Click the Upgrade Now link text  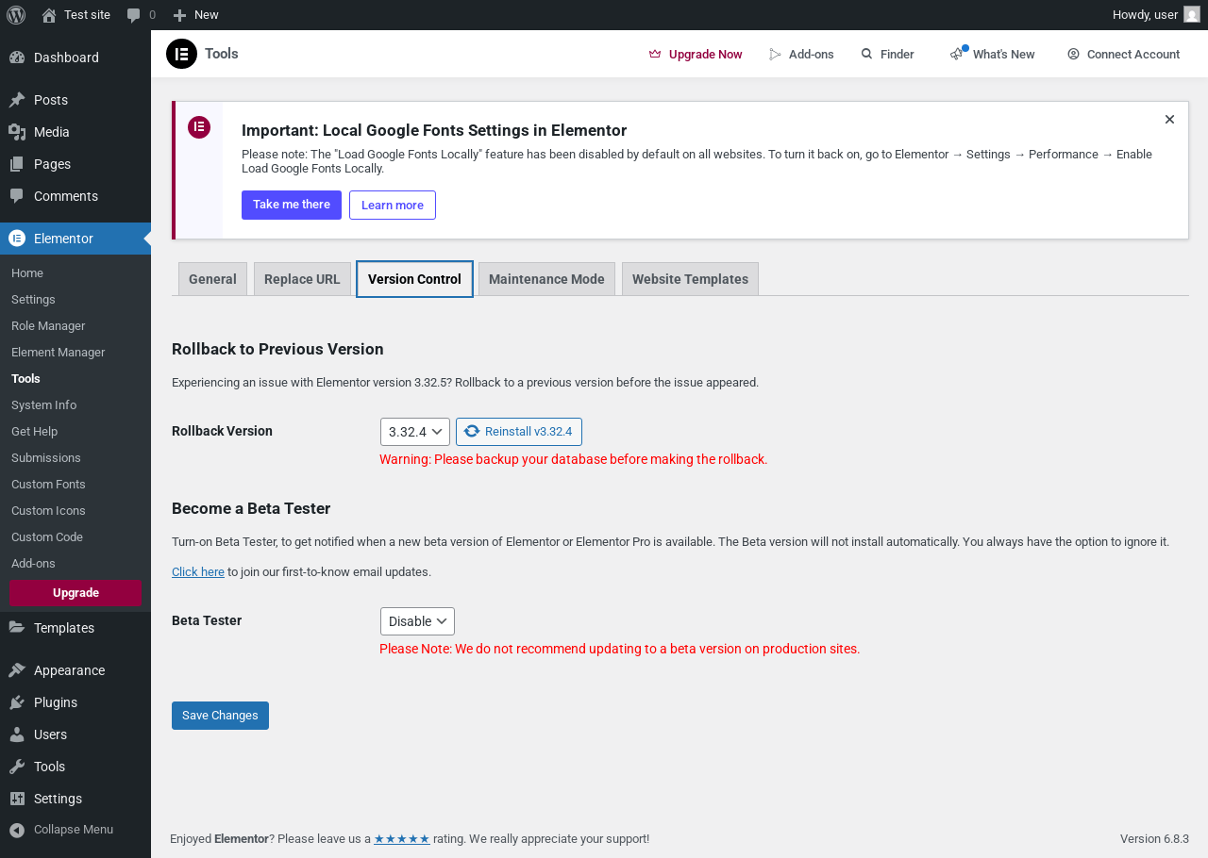click(706, 55)
